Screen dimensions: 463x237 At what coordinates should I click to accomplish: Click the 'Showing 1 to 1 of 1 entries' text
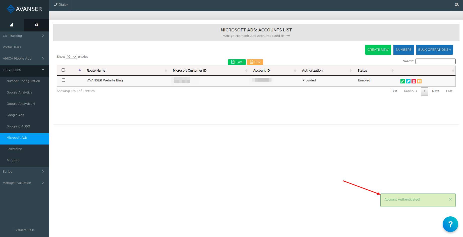(x=76, y=91)
